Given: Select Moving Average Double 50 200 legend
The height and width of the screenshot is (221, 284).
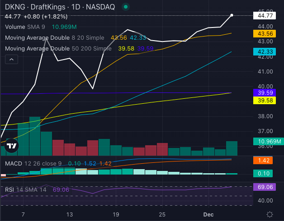Looking at the screenshot, I should click(x=58, y=49).
